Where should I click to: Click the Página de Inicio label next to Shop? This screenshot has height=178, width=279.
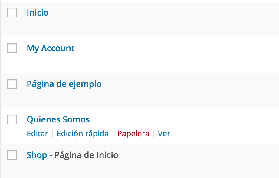[86, 155]
